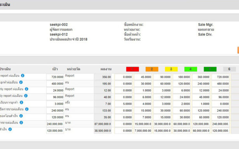Show info for 'dy report ต่อเดือน' row
This screenshot has height=149, width=239.
pyautogui.click(x=26, y=95)
